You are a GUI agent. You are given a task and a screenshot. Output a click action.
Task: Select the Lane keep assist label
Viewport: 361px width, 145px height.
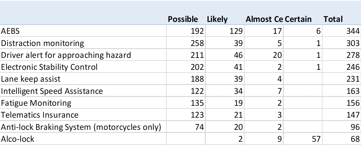click(x=31, y=79)
